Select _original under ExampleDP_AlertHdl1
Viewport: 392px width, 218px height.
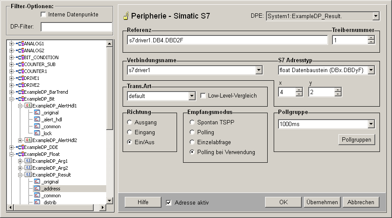[51, 113]
